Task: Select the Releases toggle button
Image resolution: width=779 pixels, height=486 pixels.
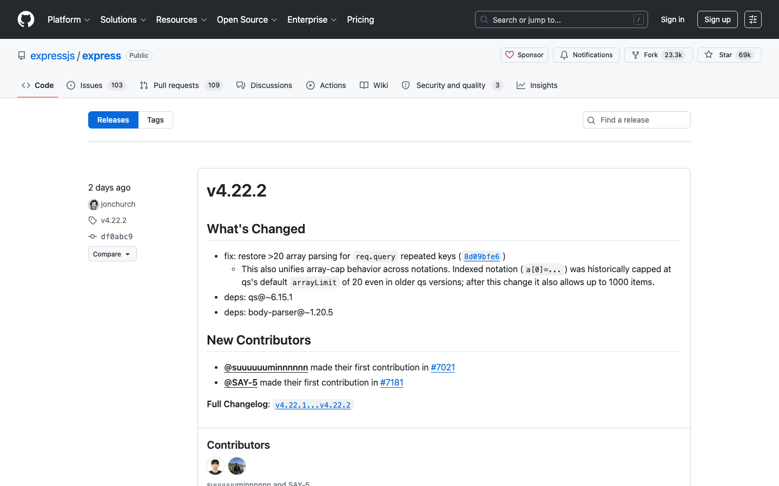Action: coord(113,120)
